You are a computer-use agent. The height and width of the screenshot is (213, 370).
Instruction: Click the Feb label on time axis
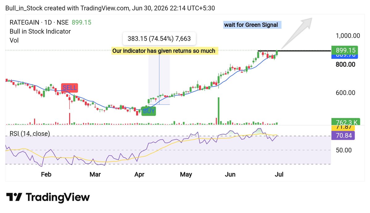click(46, 175)
